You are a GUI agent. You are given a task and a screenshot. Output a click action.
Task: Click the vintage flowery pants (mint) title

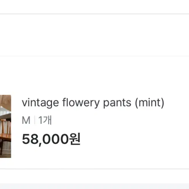click(93, 103)
